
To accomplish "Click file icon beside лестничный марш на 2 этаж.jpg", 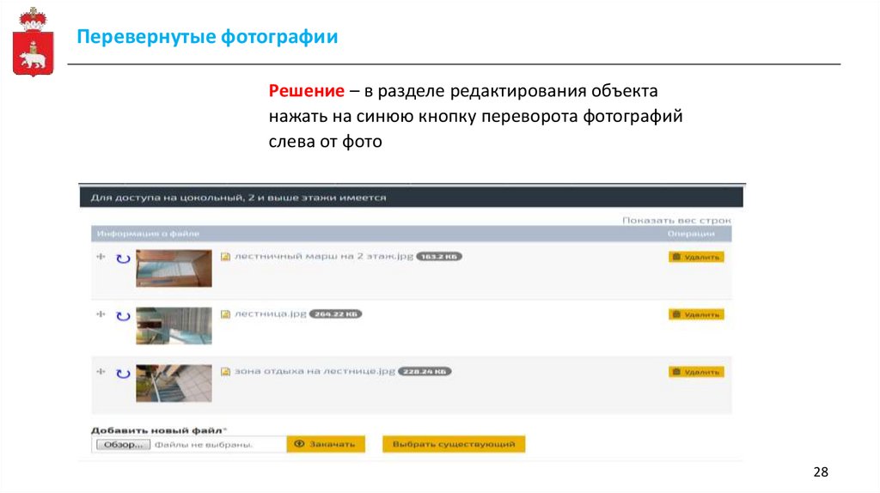I will pyautogui.click(x=225, y=257).
